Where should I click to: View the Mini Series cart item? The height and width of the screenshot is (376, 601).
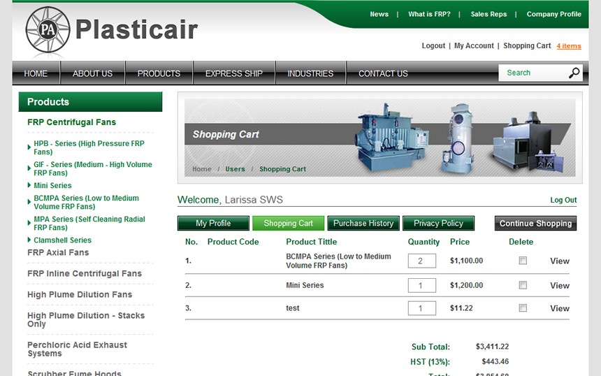point(560,286)
